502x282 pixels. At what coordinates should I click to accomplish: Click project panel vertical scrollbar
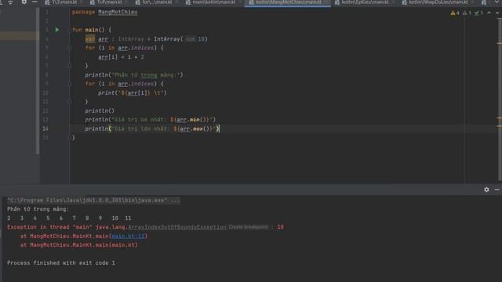pos(38,80)
